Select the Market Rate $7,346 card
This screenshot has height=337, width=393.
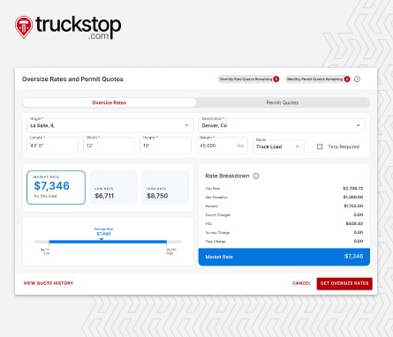56,187
